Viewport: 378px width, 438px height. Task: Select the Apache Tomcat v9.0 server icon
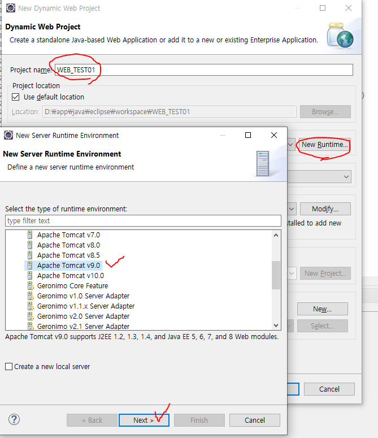(30, 266)
